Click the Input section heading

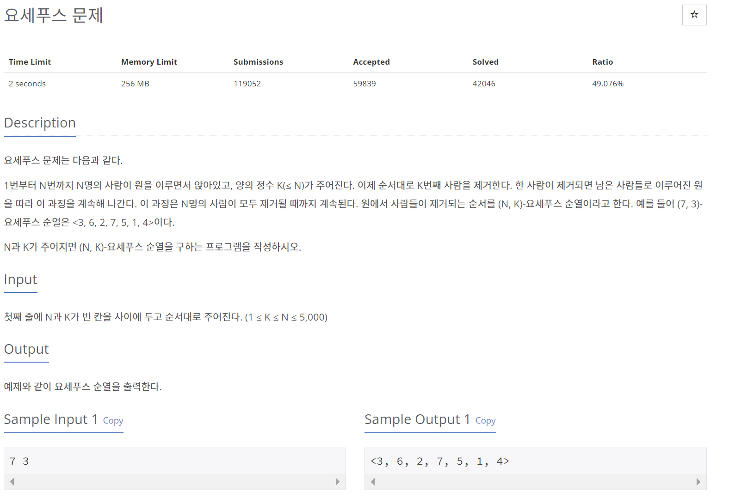[x=20, y=279]
